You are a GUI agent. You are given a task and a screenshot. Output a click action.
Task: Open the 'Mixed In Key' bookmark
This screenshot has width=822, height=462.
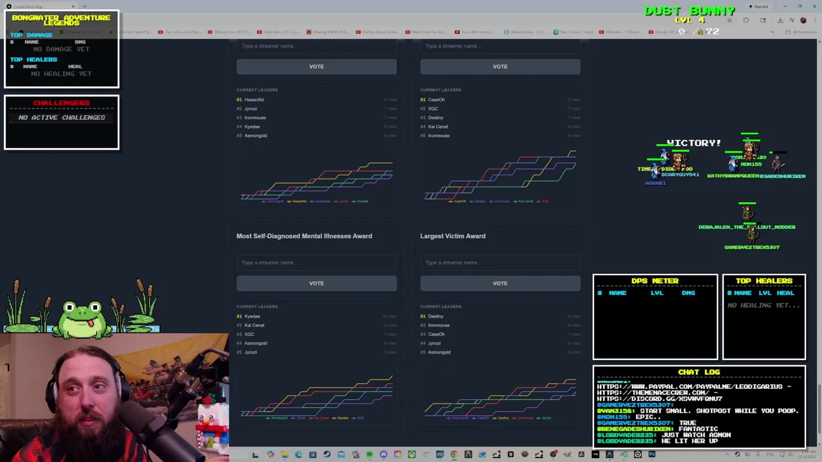tap(525, 31)
